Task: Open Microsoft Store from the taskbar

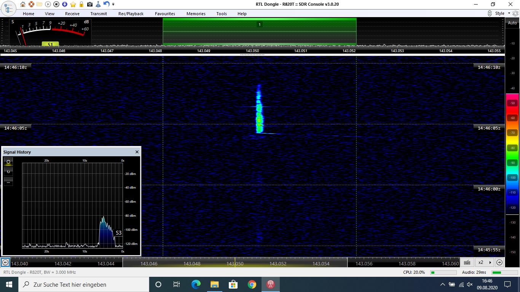Action: pyautogui.click(x=233, y=284)
